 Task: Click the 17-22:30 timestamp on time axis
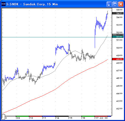pyautogui.click(x=102, y=118)
